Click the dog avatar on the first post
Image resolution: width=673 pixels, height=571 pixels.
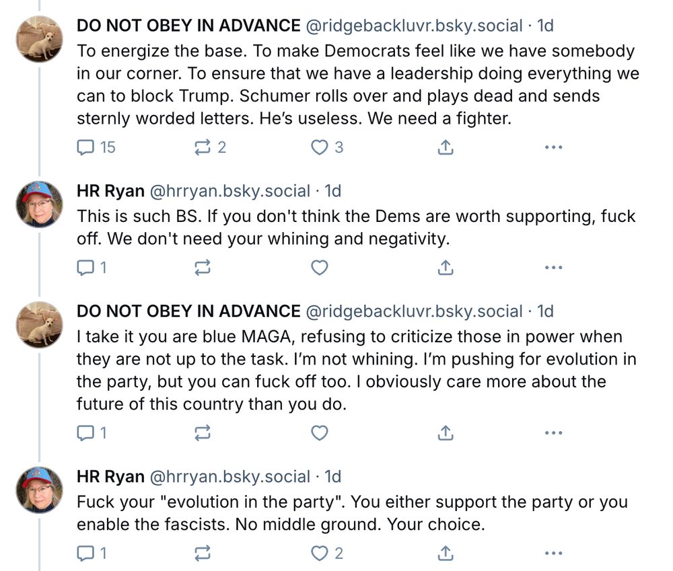(x=40, y=40)
